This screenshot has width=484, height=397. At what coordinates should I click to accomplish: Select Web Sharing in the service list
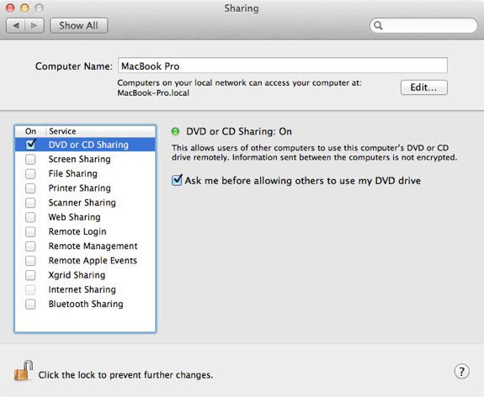(85, 217)
